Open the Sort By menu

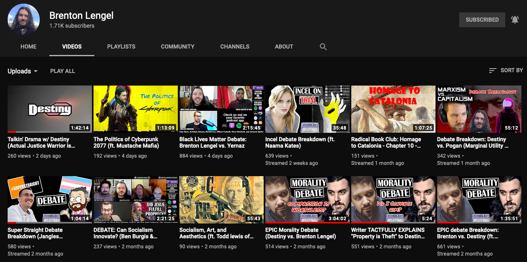pyautogui.click(x=506, y=70)
